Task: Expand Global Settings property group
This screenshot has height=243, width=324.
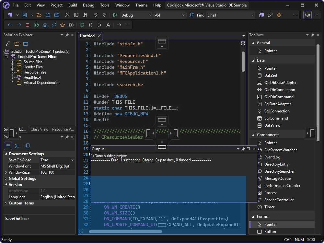Action: point(6,179)
